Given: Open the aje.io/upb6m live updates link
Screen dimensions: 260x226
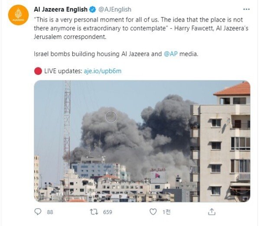Looking at the screenshot, I should pos(103,71).
